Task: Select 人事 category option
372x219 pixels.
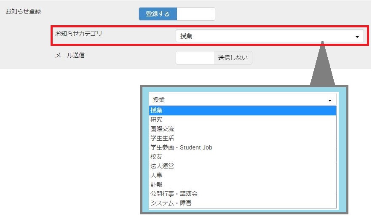Action: click(x=243, y=175)
